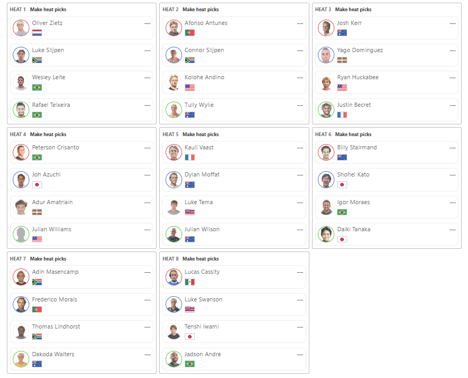Viewport: 468px width, 378px height.
Task: Select Kolohe Andino in Heat 2
Action: pyautogui.click(x=234, y=82)
